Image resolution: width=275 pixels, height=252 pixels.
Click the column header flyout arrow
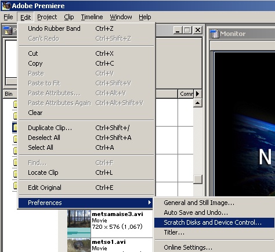pyautogui.click(x=198, y=94)
